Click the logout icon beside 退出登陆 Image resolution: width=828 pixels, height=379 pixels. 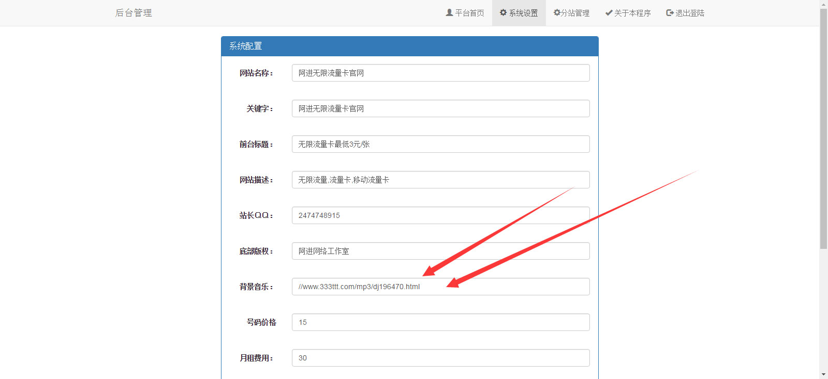[670, 13]
